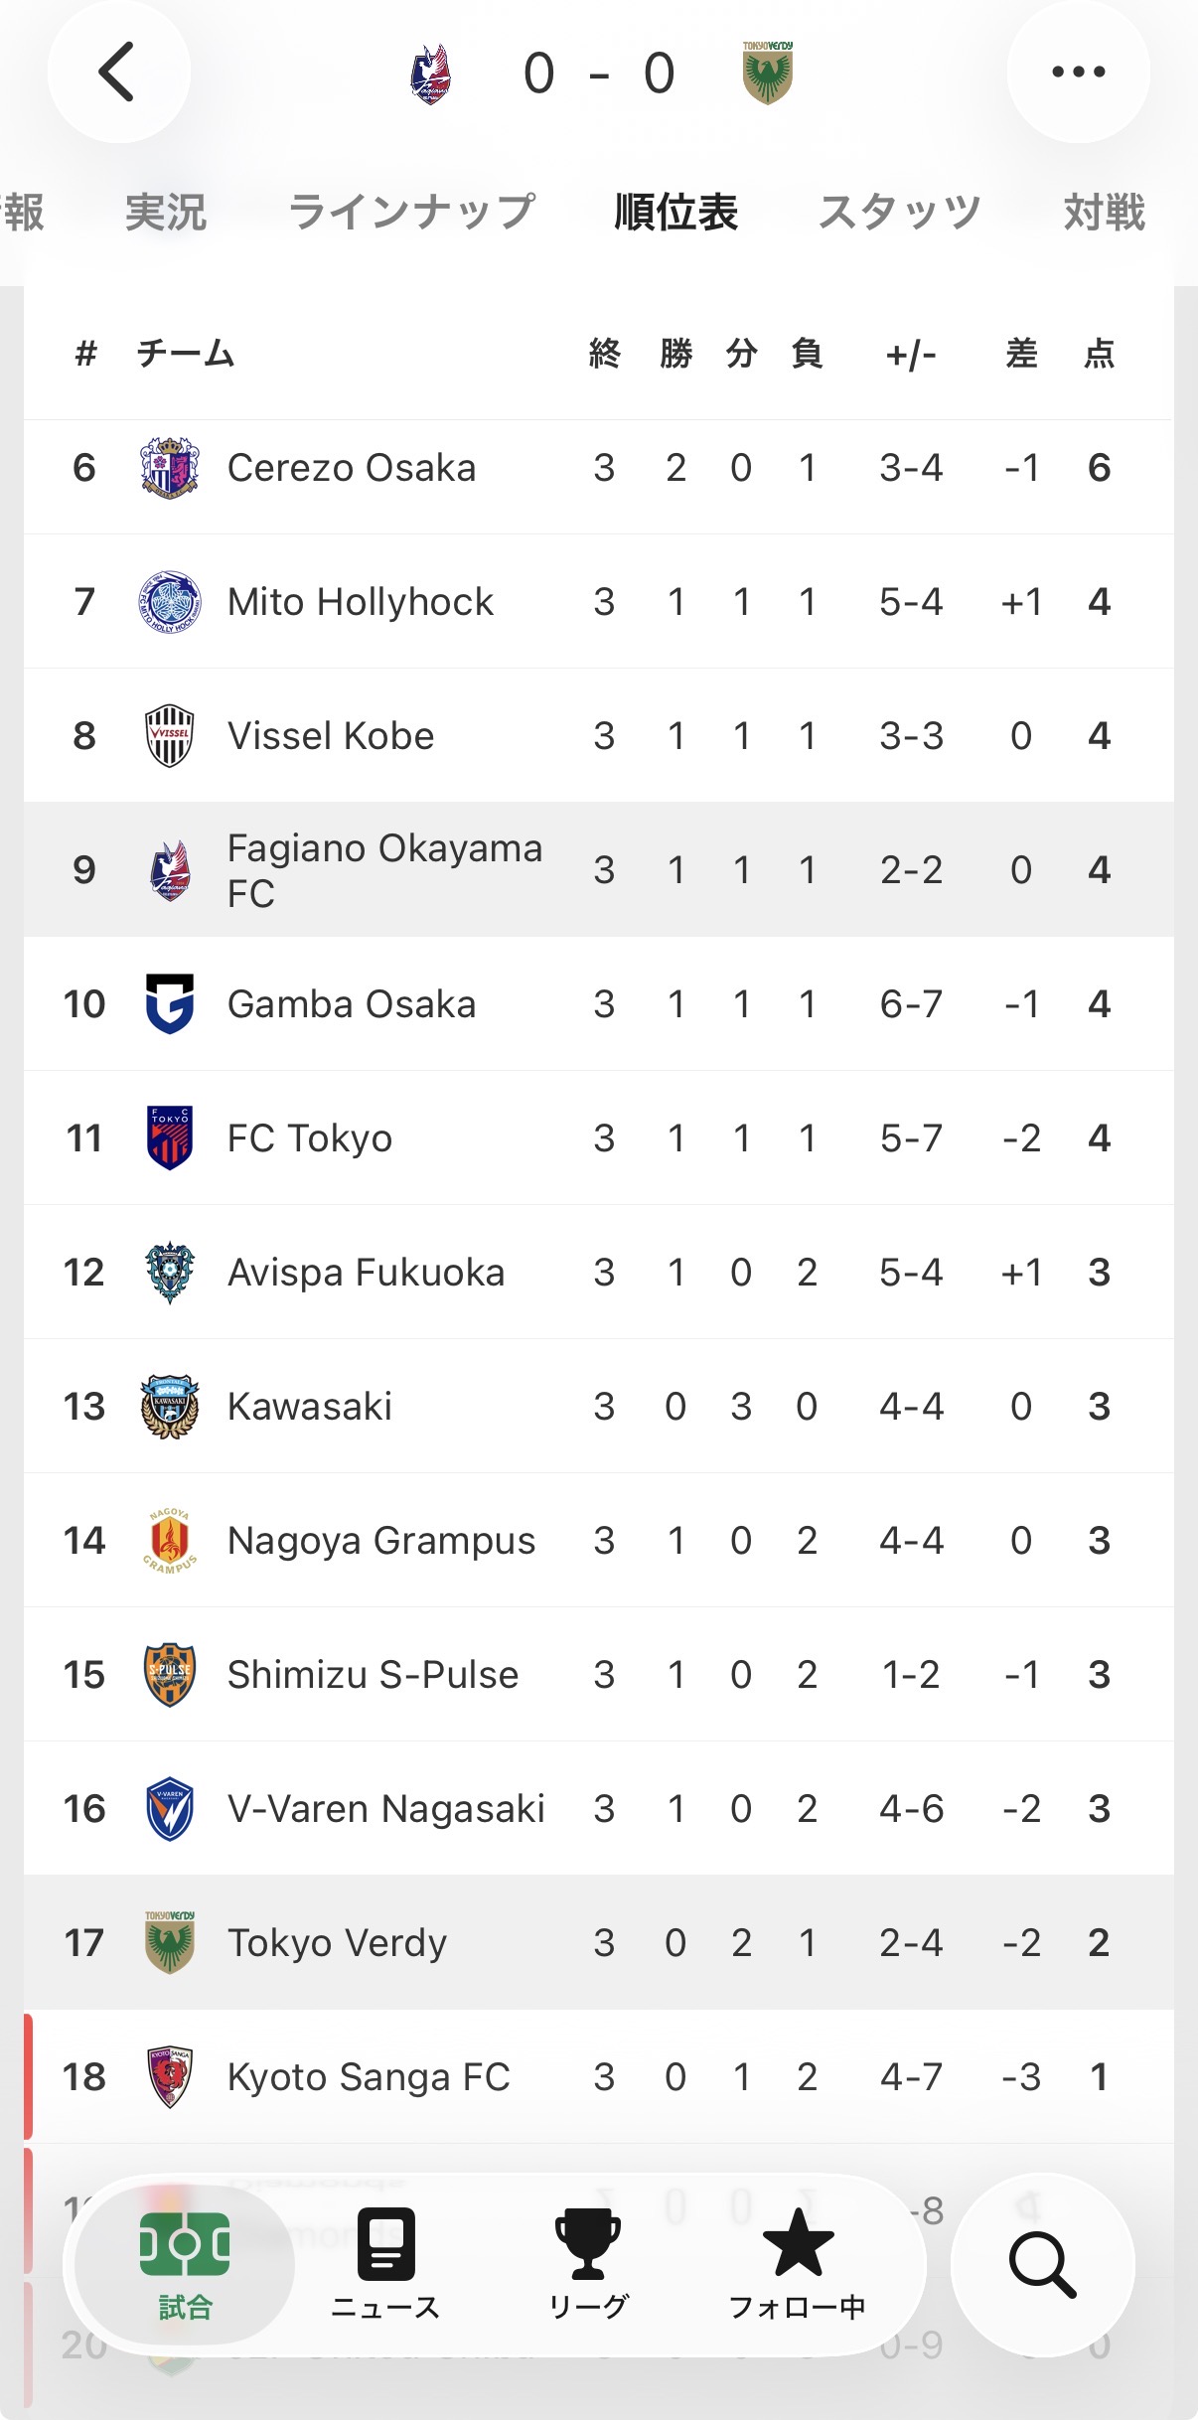Tap the 点 points column header

pos(1099,354)
